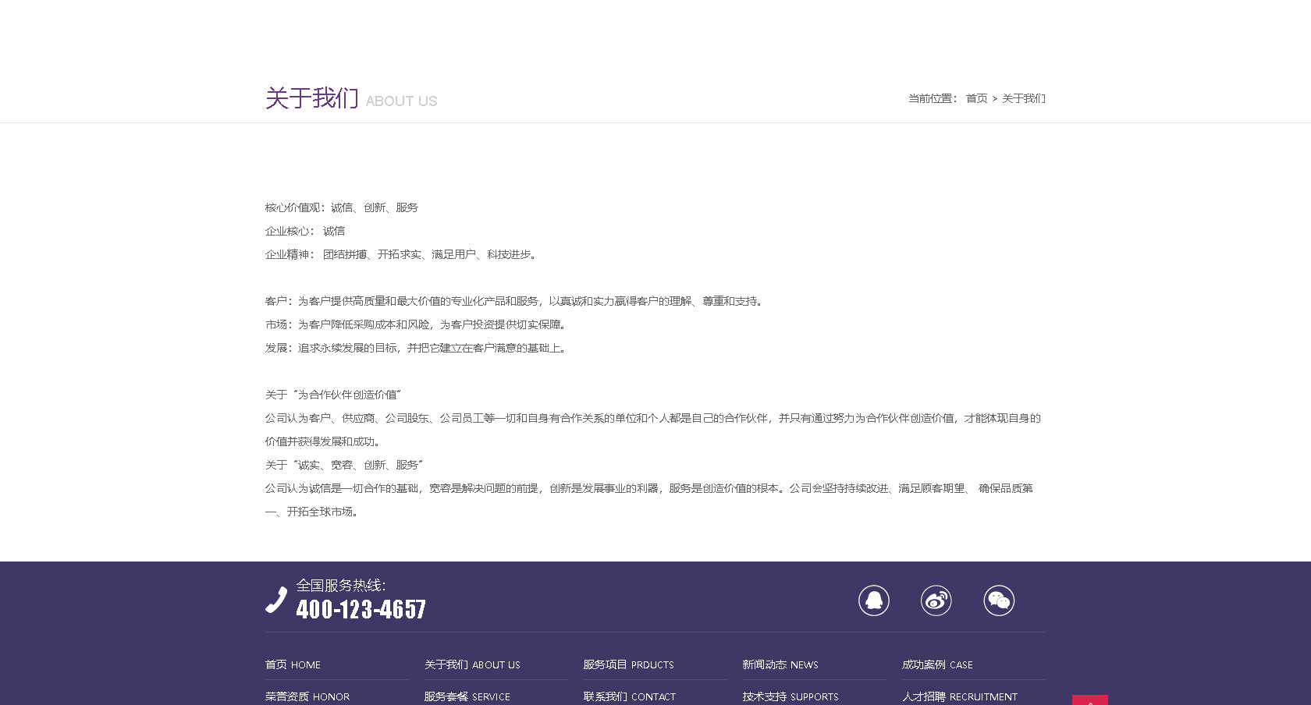
Task: Open 人才招聘 RECRUITMENT page
Action: coord(960,696)
